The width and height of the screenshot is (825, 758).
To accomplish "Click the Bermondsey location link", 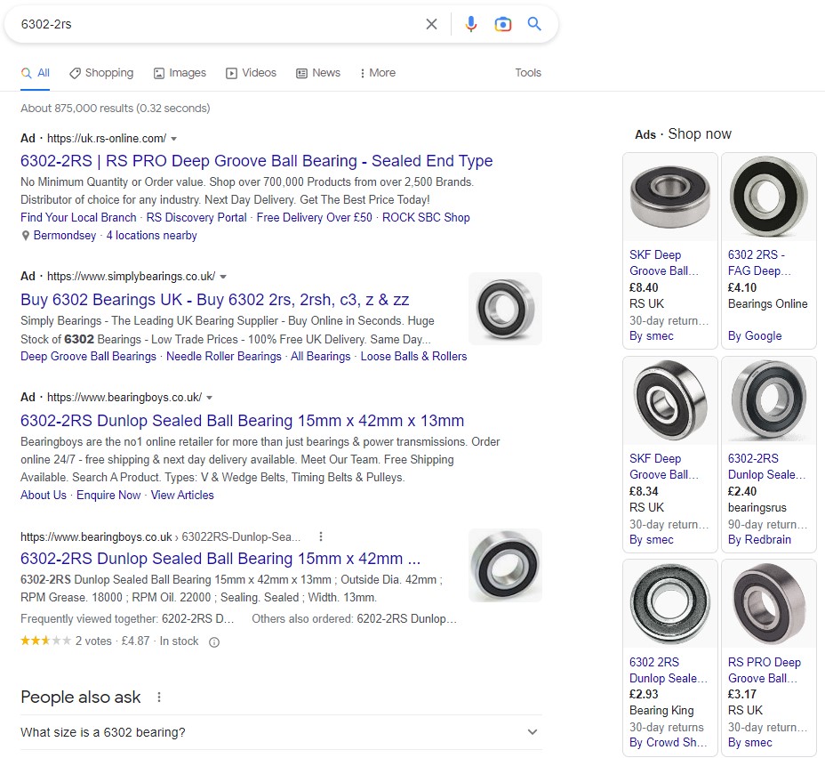I will point(64,236).
